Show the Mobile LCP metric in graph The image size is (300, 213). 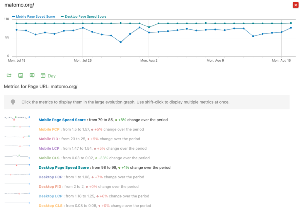coord(50,148)
